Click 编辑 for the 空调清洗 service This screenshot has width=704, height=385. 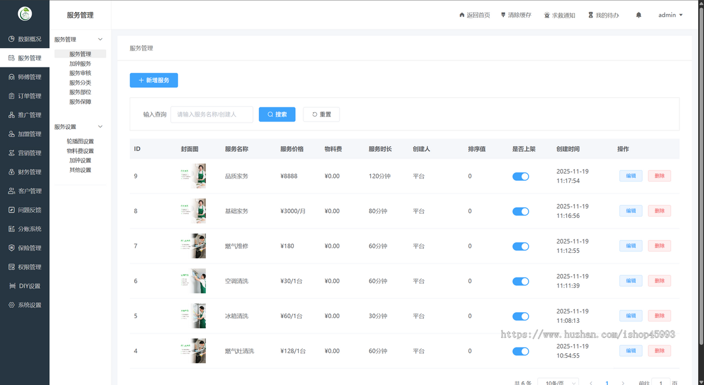point(630,281)
